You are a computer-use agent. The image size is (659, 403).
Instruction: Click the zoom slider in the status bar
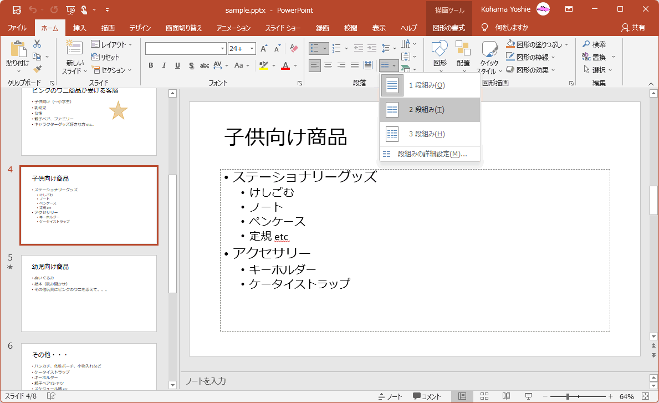[x=568, y=396]
